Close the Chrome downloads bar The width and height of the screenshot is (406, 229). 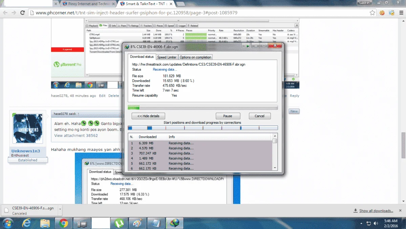(x=400, y=211)
